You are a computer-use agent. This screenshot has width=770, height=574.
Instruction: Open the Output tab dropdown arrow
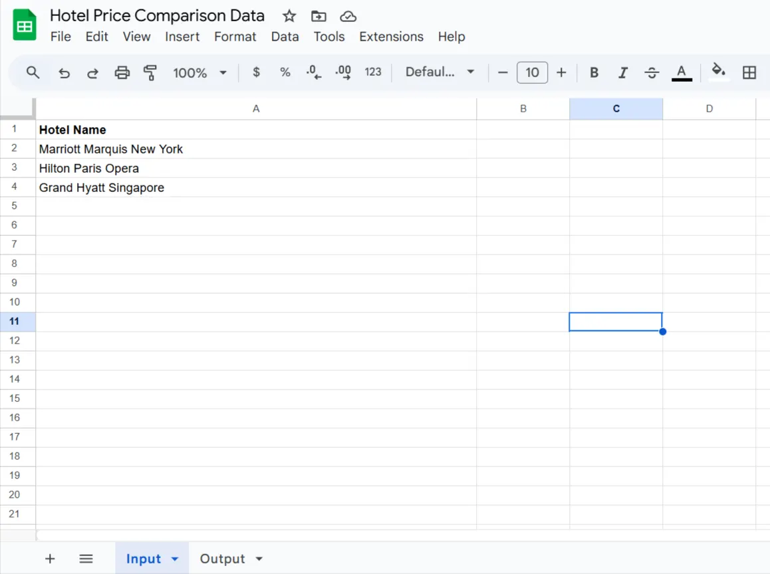259,559
